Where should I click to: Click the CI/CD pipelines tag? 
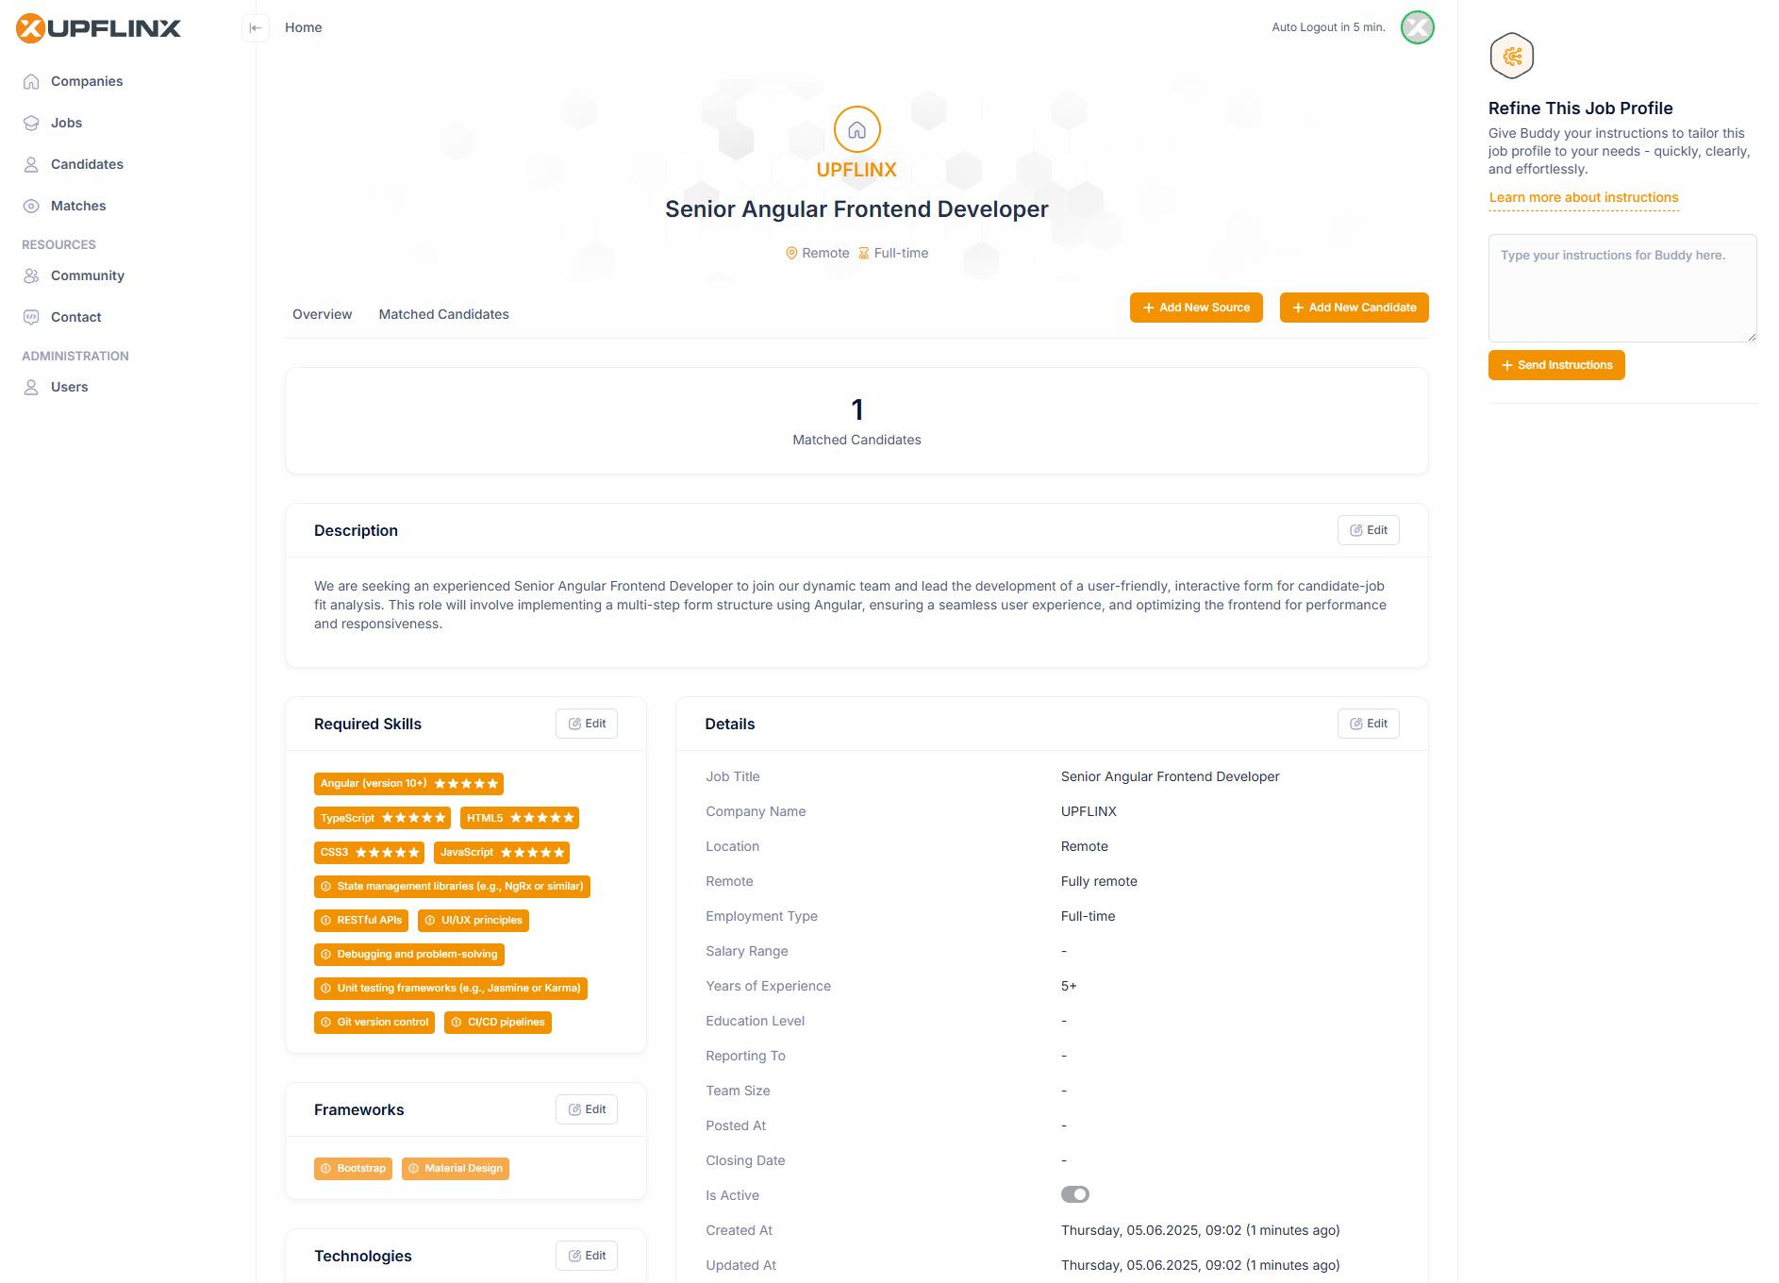tap(498, 1023)
